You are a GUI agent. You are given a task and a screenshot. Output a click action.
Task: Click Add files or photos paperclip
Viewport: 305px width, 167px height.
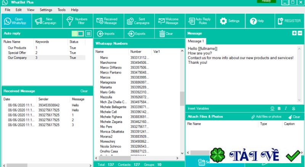[x=266, y=117]
